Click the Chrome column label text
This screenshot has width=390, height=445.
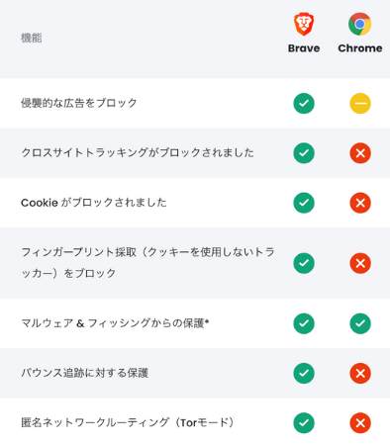360,48
